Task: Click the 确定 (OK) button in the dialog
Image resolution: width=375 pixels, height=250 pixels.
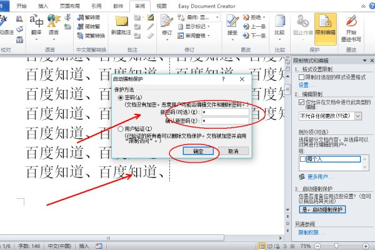Action: [x=199, y=151]
